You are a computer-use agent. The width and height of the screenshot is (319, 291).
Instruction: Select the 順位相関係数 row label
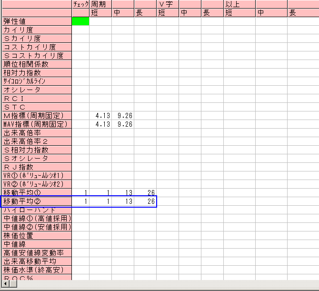tap(37, 64)
